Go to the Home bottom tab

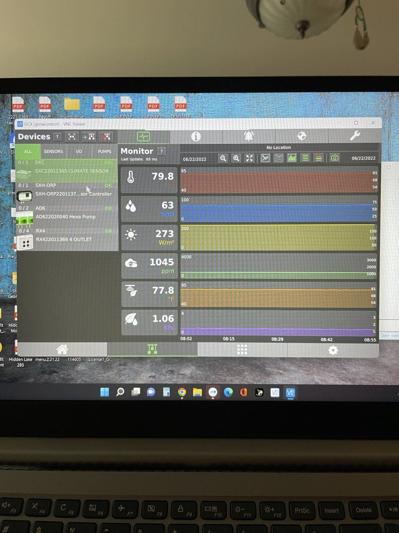(x=62, y=350)
